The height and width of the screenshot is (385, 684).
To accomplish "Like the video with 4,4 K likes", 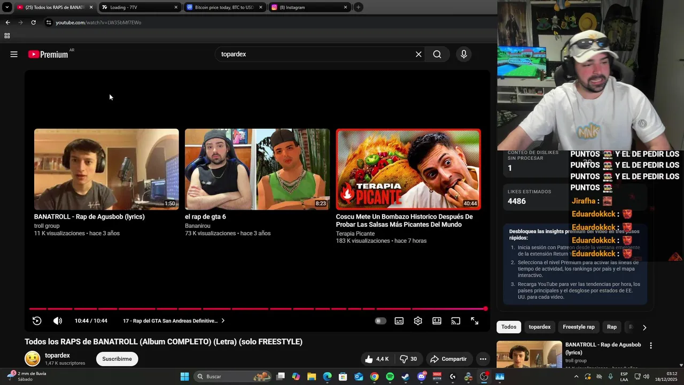I will pyautogui.click(x=377, y=359).
